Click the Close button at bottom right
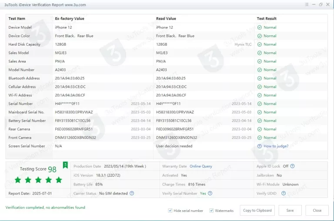 317,211
